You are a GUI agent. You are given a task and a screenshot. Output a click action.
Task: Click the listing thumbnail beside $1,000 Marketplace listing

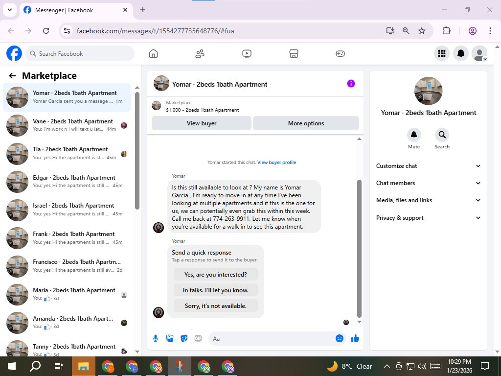pos(156,106)
